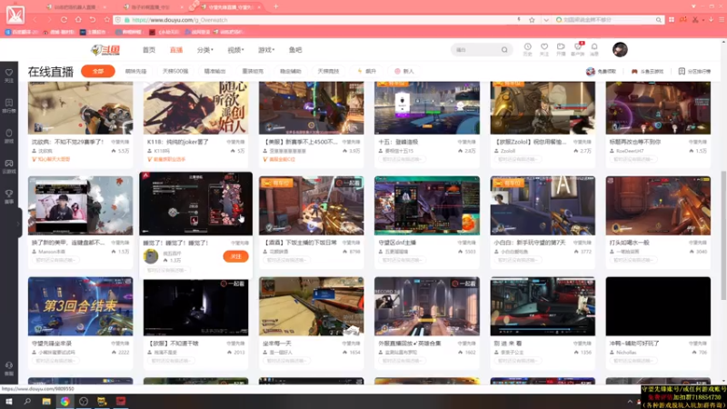The height and width of the screenshot is (409, 727).
Task: Open the 坐牢每一天 stream thumbnail
Action: click(x=311, y=306)
